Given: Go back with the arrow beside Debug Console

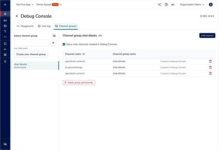Looking at the screenshot, I should coord(17,16).
